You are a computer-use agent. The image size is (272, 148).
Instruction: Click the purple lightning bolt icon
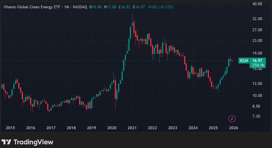(x=232, y=119)
